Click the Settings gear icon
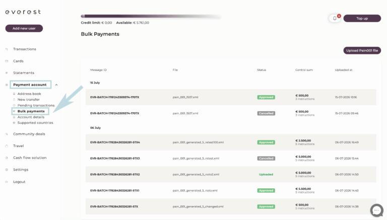This screenshot has width=387, height=220. point(7,170)
